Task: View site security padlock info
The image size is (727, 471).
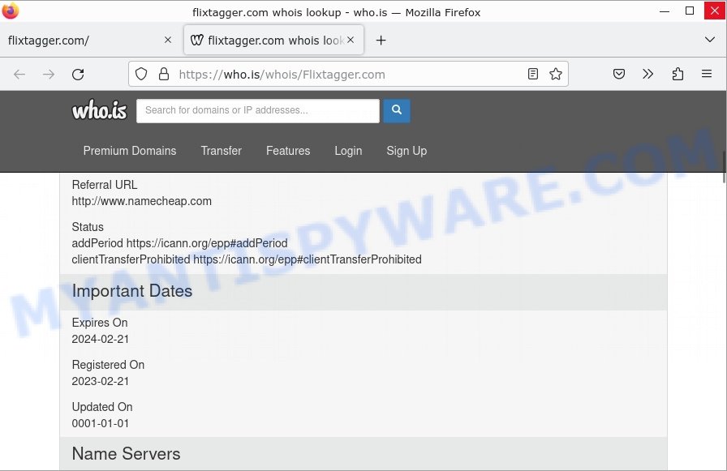Action: pos(164,74)
